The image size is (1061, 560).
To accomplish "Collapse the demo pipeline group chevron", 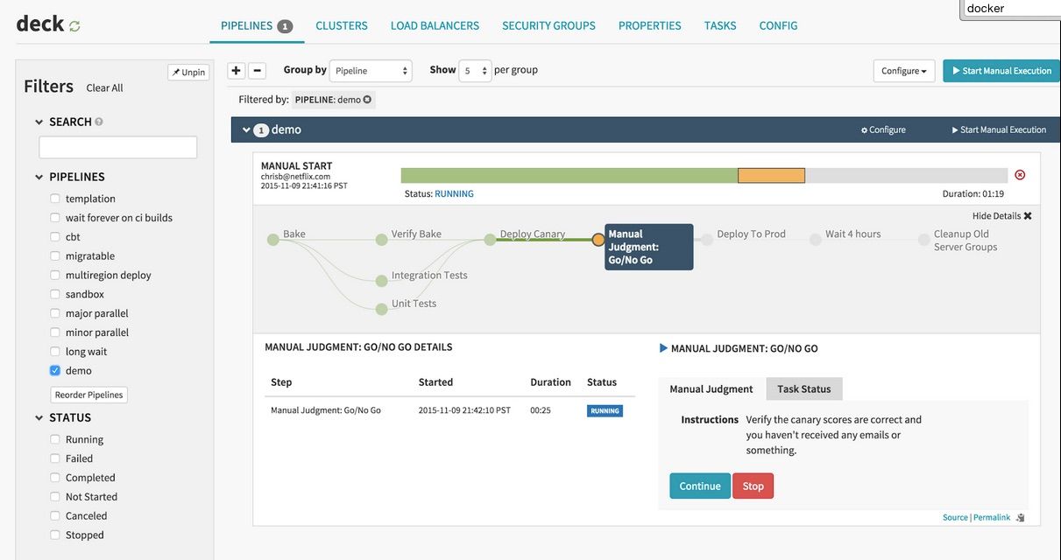I will click(246, 129).
